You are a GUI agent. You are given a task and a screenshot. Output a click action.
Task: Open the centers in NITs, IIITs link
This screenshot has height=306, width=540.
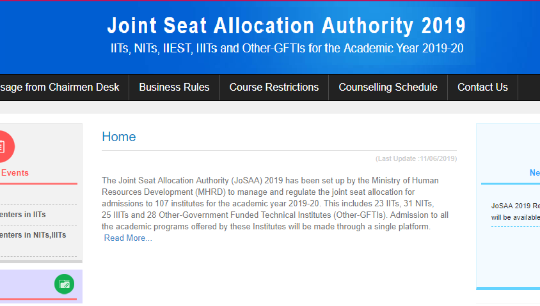33,235
